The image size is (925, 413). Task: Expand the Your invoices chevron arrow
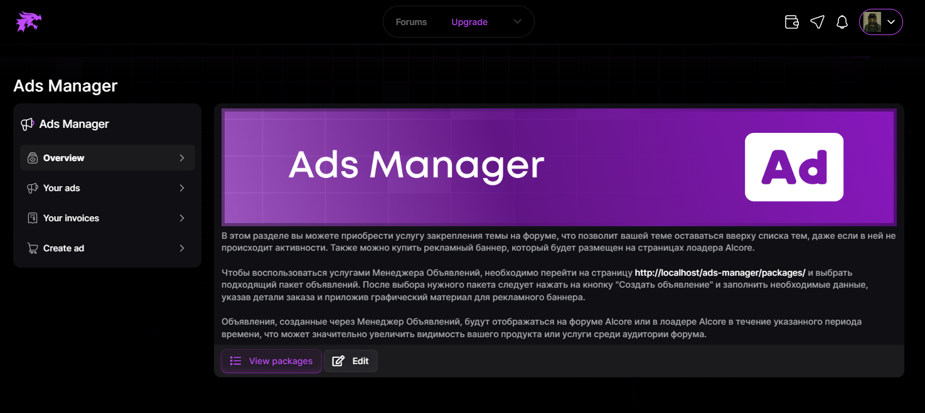pos(182,218)
